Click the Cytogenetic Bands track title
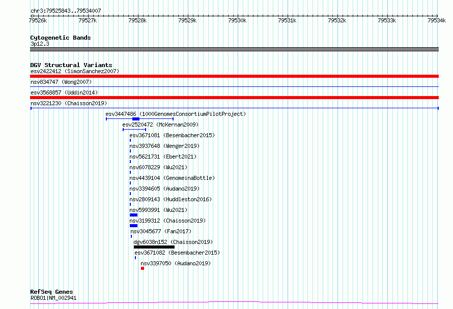This screenshot has width=453, height=309. point(61,38)
